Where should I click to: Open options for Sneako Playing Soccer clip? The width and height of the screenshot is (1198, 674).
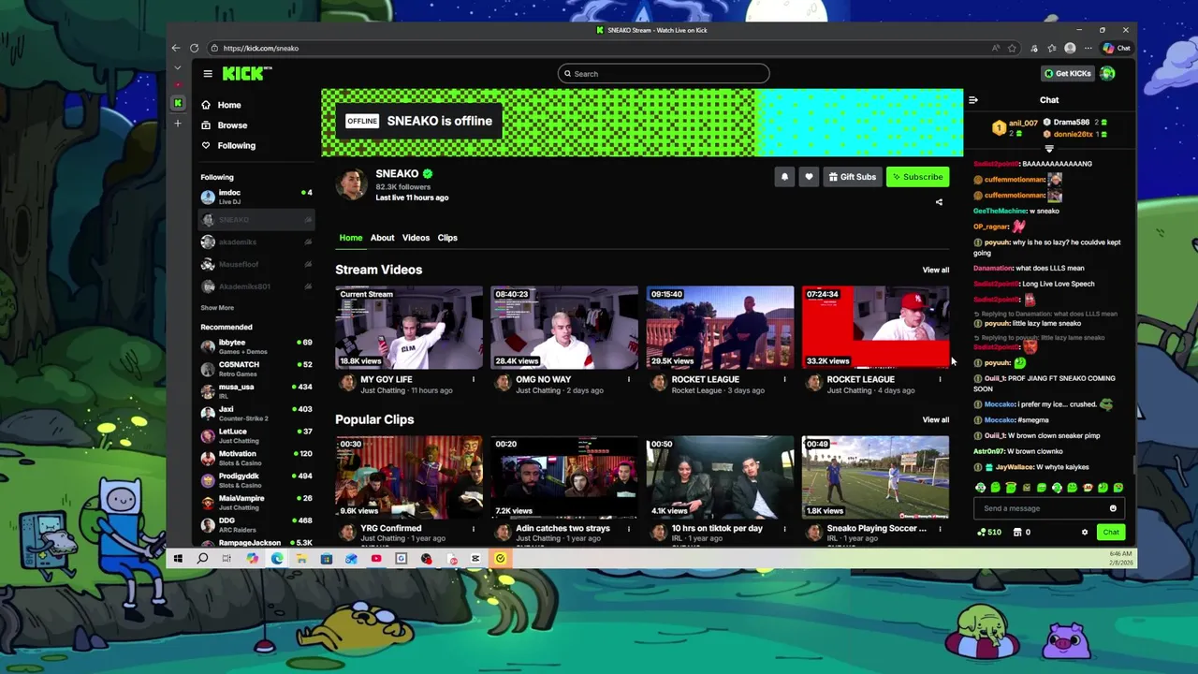click(940, 528)
